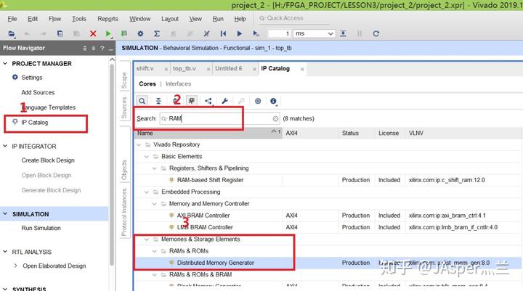Open the Reports menu

click(x=108, y=19)
